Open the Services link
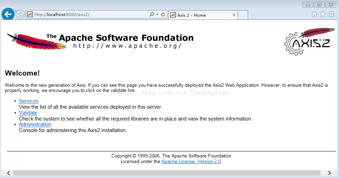The image size is (339, 178). pos(29,101)
